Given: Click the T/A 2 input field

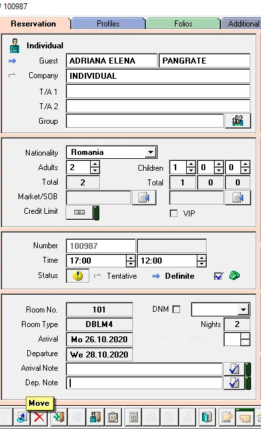Looking at the screenshot, I should [158, 106].
